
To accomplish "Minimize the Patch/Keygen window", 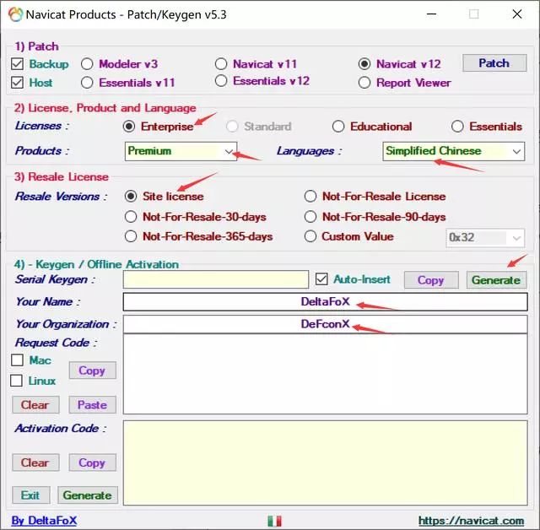I will pyautogui.click(x=431, y=14).
